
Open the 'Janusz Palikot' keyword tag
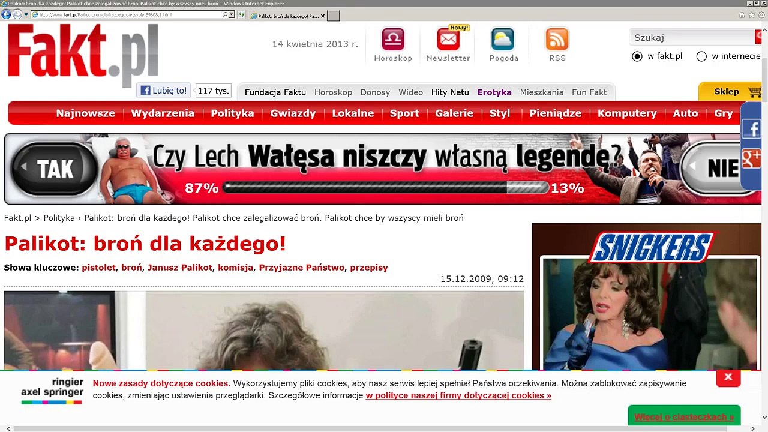click(x=180, y=268)
